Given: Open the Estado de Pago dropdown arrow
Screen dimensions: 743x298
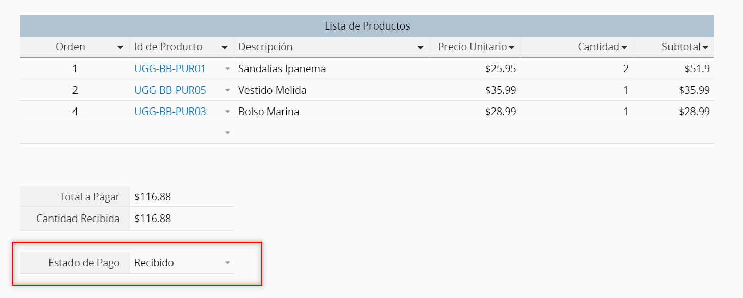Looking at the screenshot, I should click(x=228, y=263).
